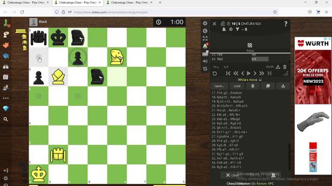Viewport: 332px width, 186px height.
Task: Click the back arrow circle beside board
Action: (x=205, y=31)
